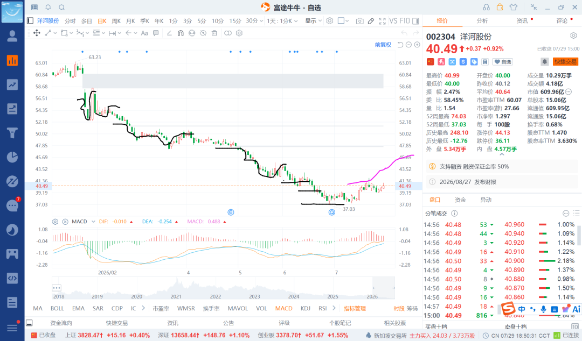Select the trend line drawing tool
The width and height of the screenshot is (582, 341).
48,33
